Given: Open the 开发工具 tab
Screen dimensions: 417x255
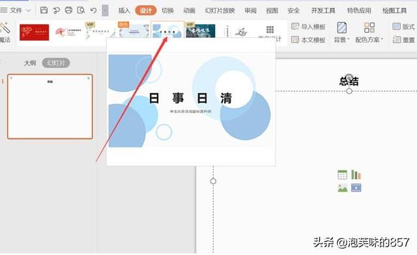Looking at the screenshot, I should point(323,10).
